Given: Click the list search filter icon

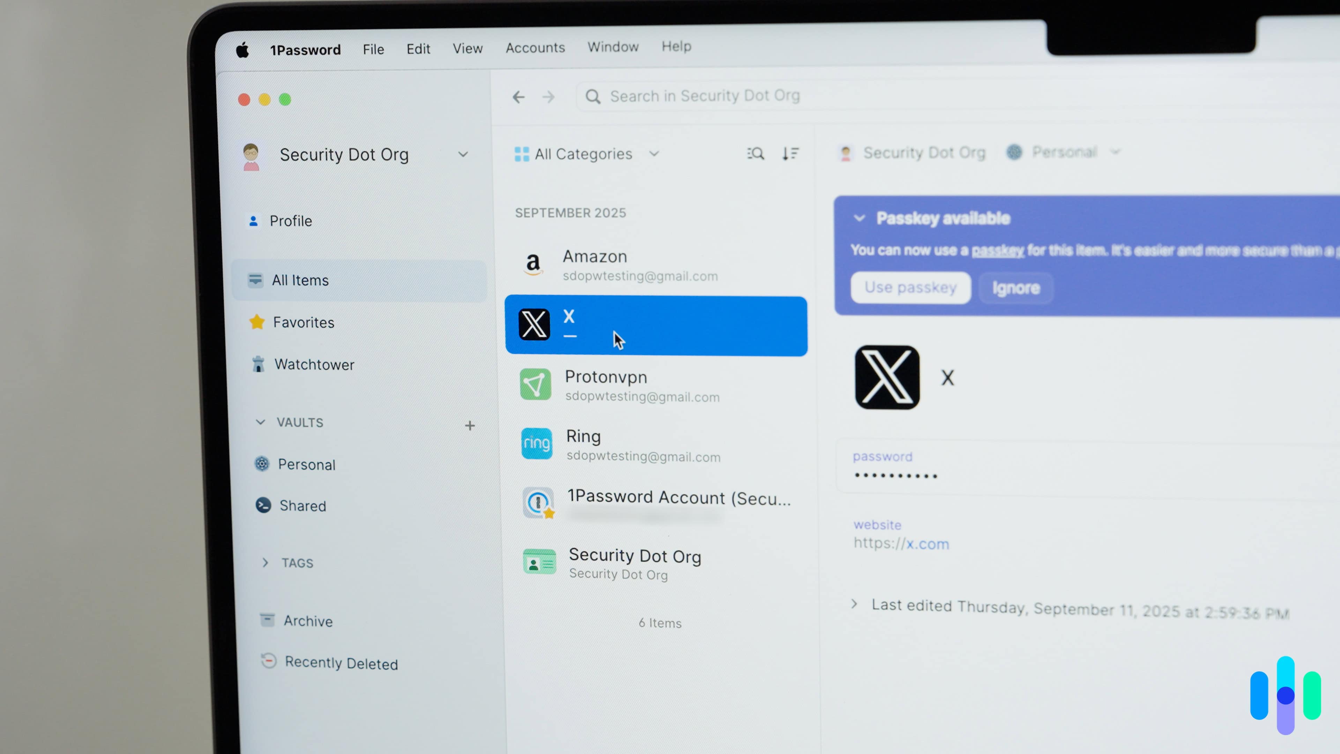Looking at the screenshot, I should click(x=755, y=154).
